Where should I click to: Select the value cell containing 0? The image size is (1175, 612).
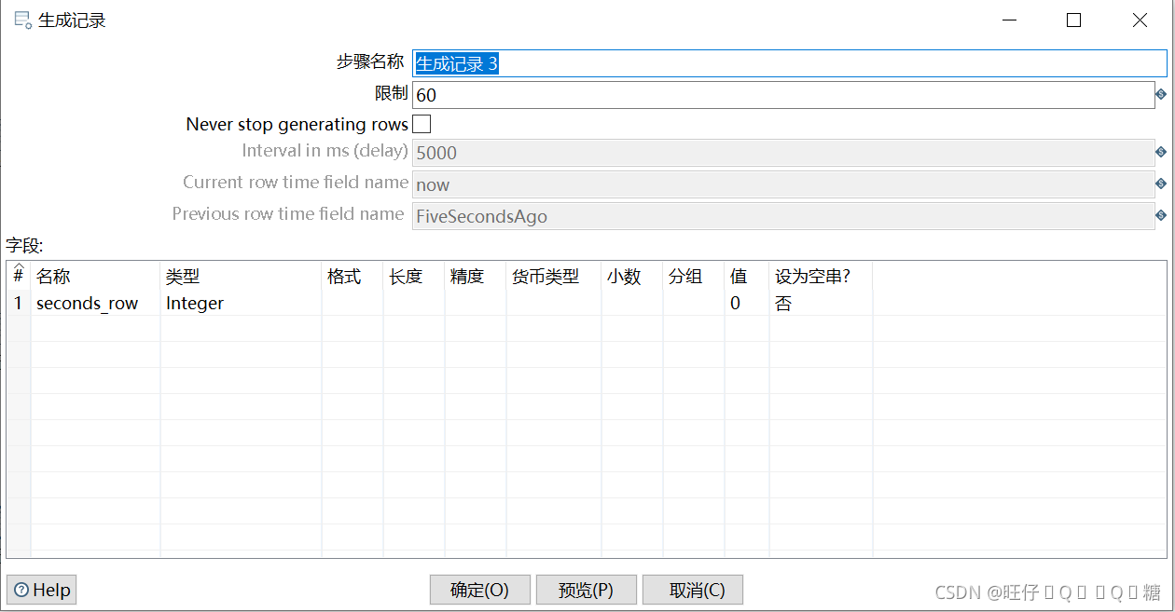pyautogui.click(x=747, y=303)
